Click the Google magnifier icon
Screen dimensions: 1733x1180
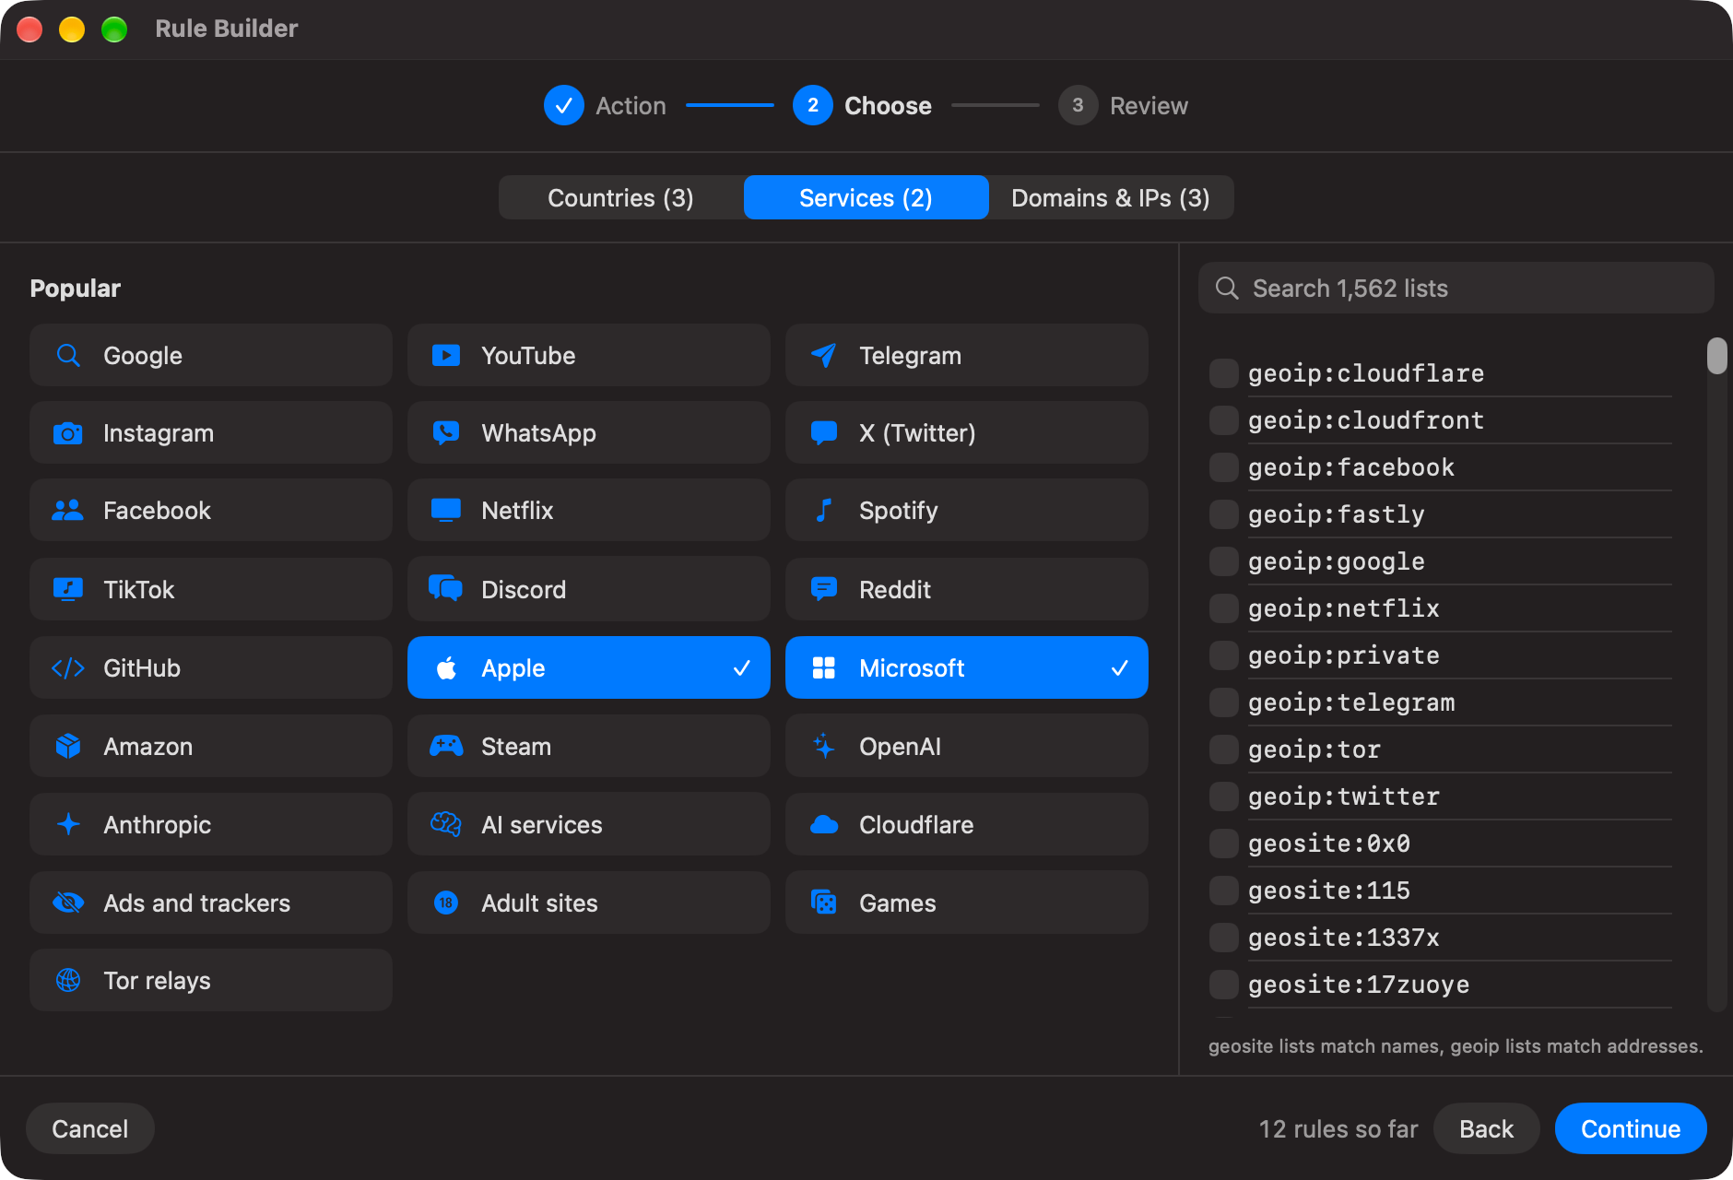(x=68, y=355)
